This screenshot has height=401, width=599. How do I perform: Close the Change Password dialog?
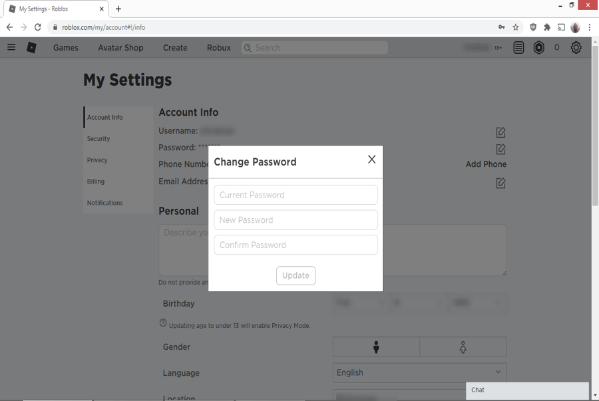coord(371,160)
